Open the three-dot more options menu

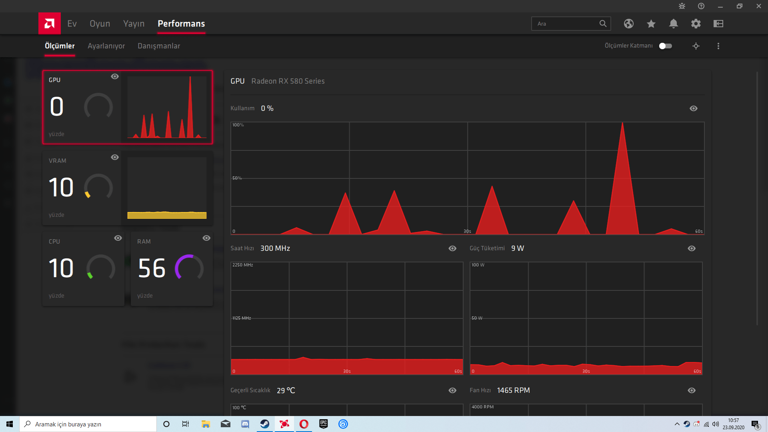(718, 46)
